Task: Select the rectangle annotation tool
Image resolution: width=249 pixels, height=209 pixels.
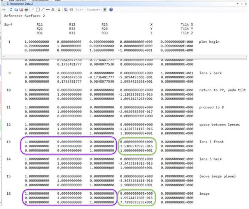Action: pyautogui.click(x=37, y=9)
